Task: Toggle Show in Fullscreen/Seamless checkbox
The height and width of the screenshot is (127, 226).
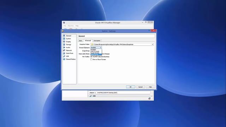Action: [91, 56]
